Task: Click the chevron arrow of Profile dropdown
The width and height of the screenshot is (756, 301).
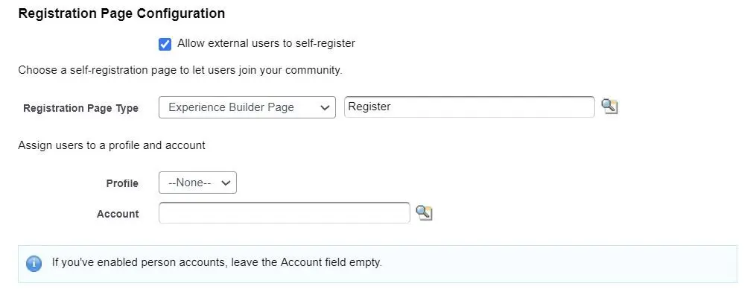Action: [225, 183]
